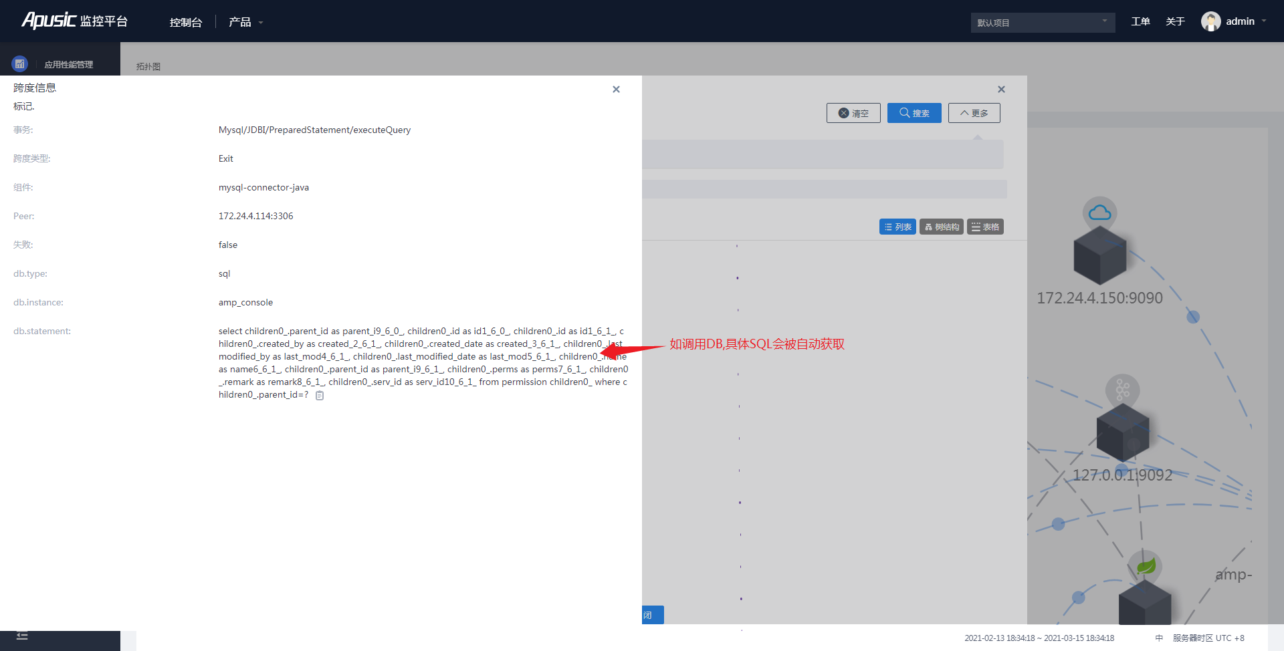Click the Spring leaf service node icon
The width and height of the screenshot is (1284, 651).
pyautogui.click(x=1145, y=567)
